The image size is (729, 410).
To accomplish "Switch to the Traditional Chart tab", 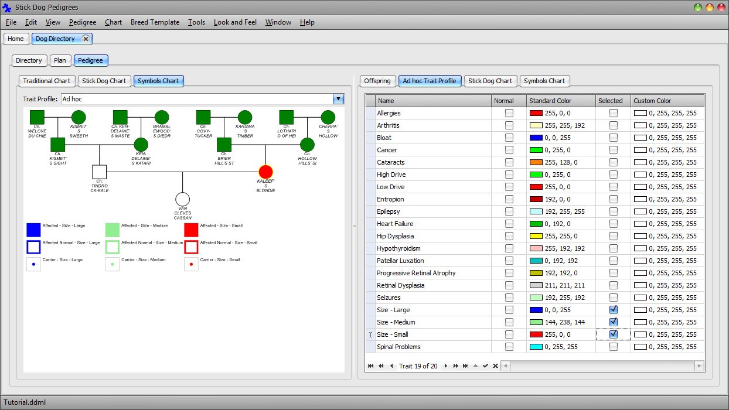I will coord(46,81).
